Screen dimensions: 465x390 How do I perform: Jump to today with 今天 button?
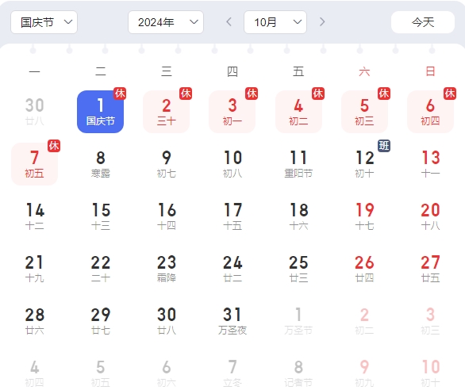coord(423,22)
